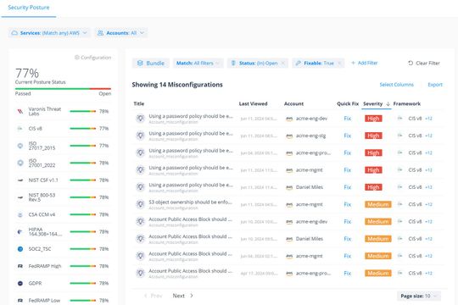This screenshot has width=458, height=305.
Task: Click the Medium severity badge in the S3 object ownership row
Action: (x=378, y=204)
